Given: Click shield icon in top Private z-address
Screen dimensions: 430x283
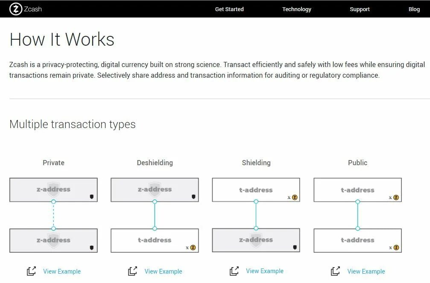Looking at the screenshot, I should (92, 197).
